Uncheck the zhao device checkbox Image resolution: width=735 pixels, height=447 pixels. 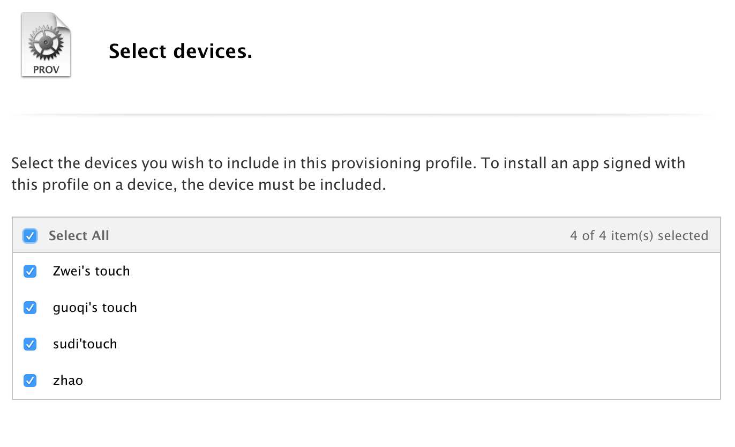tap(30, 381)
